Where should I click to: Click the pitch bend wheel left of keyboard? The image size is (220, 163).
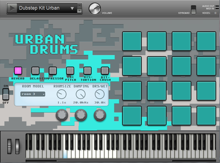[x=9, y=146]
